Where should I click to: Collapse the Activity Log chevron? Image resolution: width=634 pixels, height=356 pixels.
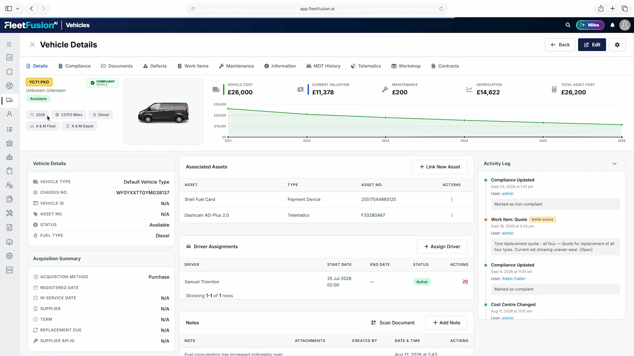615,163
